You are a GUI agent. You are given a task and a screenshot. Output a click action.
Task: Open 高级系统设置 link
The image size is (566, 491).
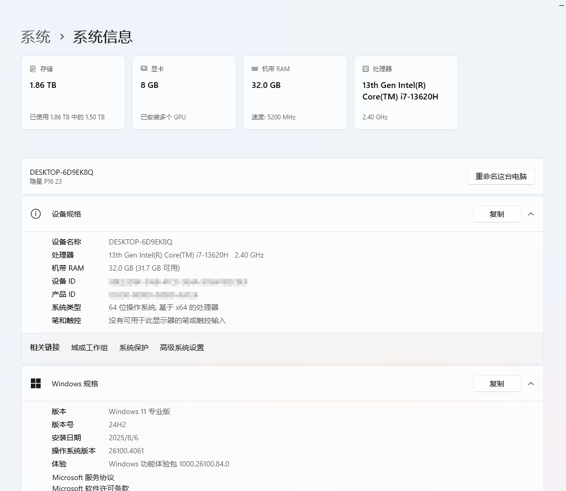[x=182, y=348]
